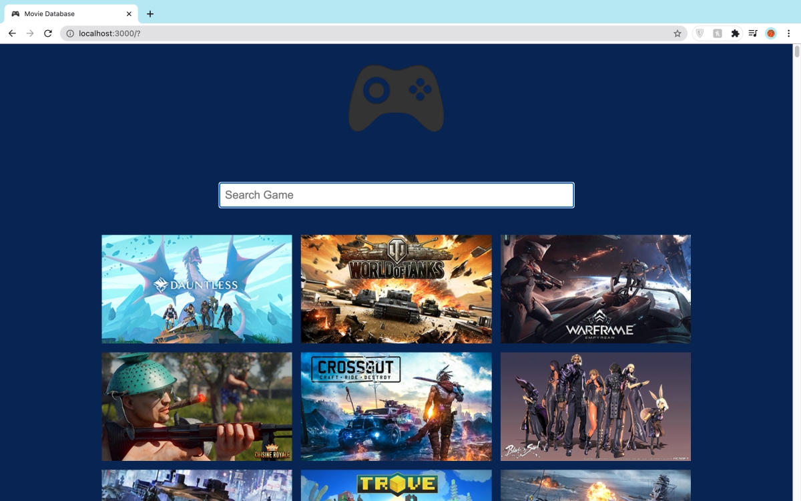
Task: Open the Dauntless game card
Action: [x=197, y=289]
